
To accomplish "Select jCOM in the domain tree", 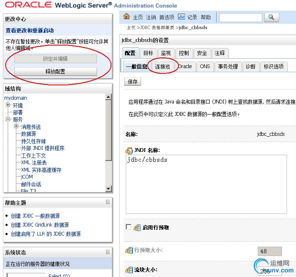I will (x=27, y=177).
